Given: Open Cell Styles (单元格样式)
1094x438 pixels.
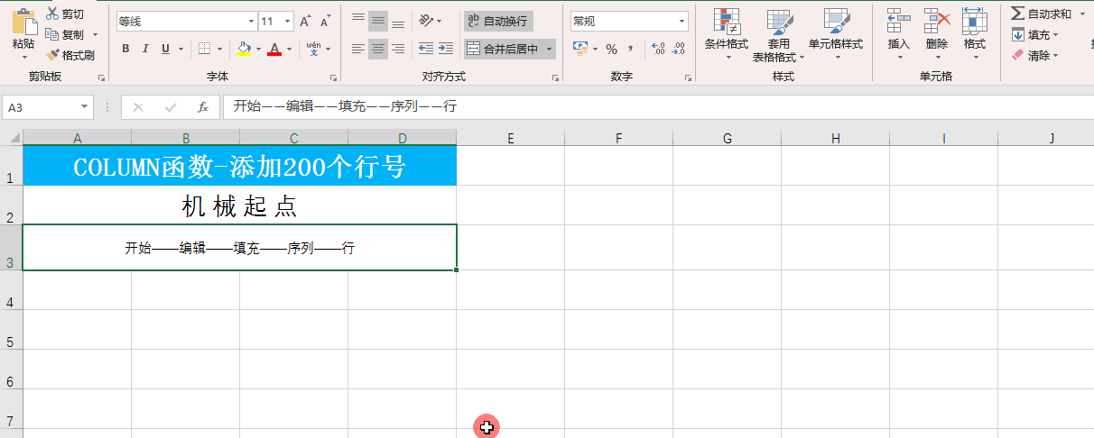Looking at the screenshot, I should pyautogui.click(x=836, y=34).
